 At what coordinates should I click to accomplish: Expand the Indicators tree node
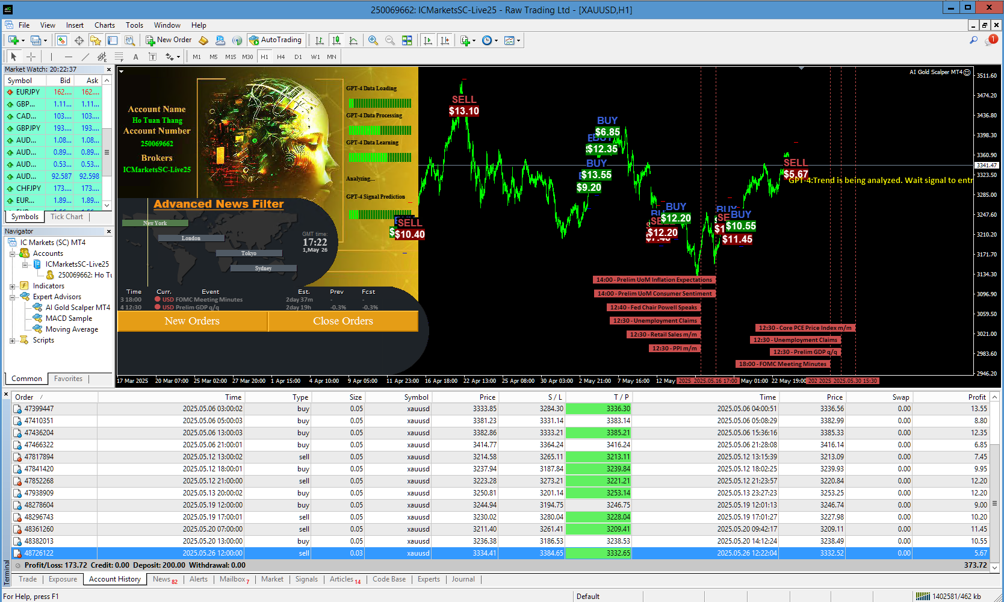pos(13,286)
